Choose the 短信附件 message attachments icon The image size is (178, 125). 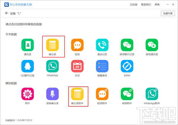point(102,94)
